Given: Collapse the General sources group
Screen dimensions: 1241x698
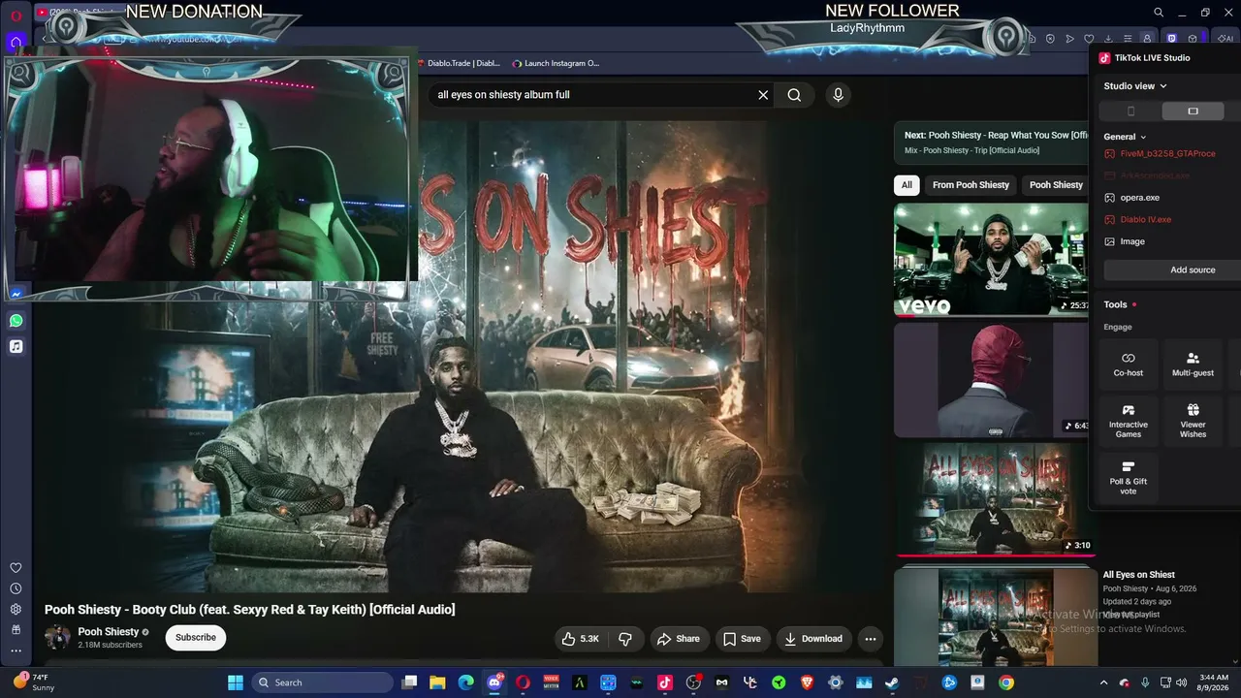Looking at the screenshot, I should [1126, 137].
